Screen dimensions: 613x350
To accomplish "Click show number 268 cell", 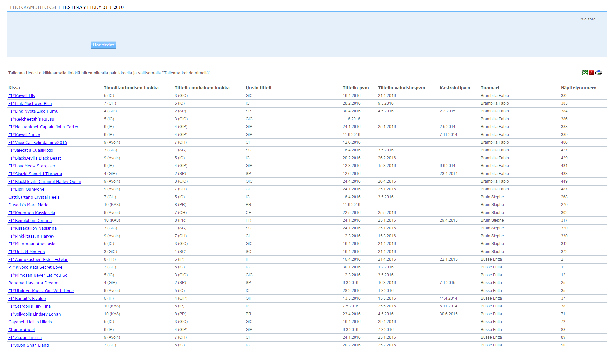I will [564, 197].
